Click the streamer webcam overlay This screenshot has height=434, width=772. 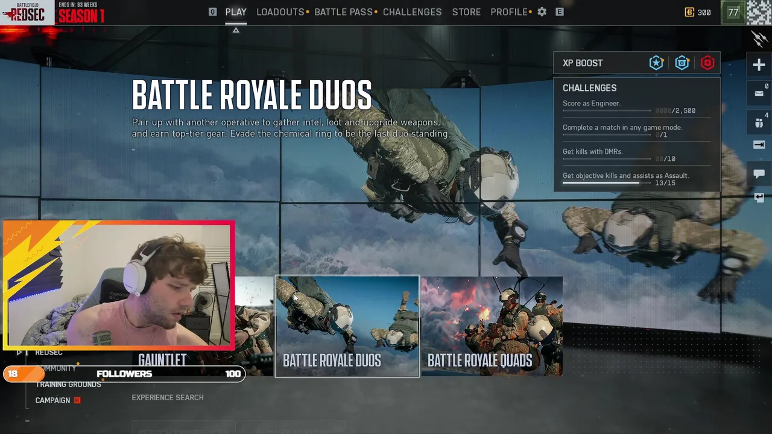point(118,286)
